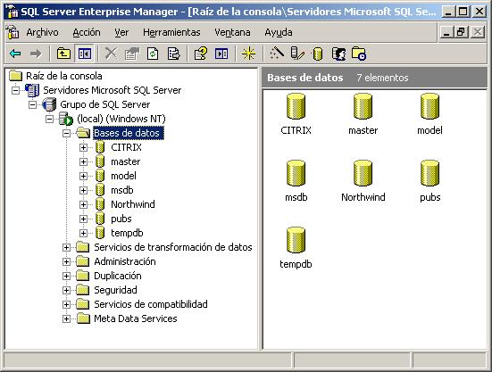Click the Show/Hide action pane icon
Viewport: 492px width, 372px height.
pyautogui.click(x=221, y=54)
